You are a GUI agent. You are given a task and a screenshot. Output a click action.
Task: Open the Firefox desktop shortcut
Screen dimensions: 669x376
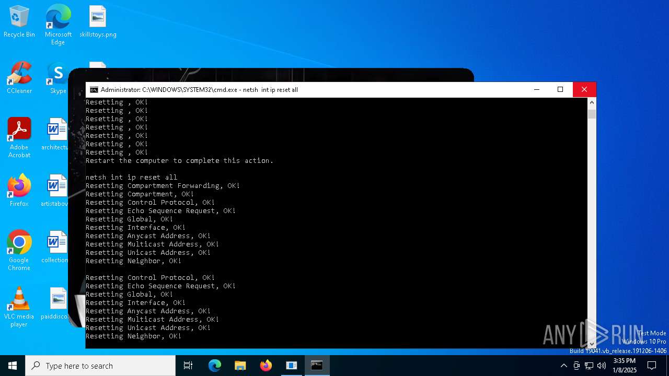19,191
